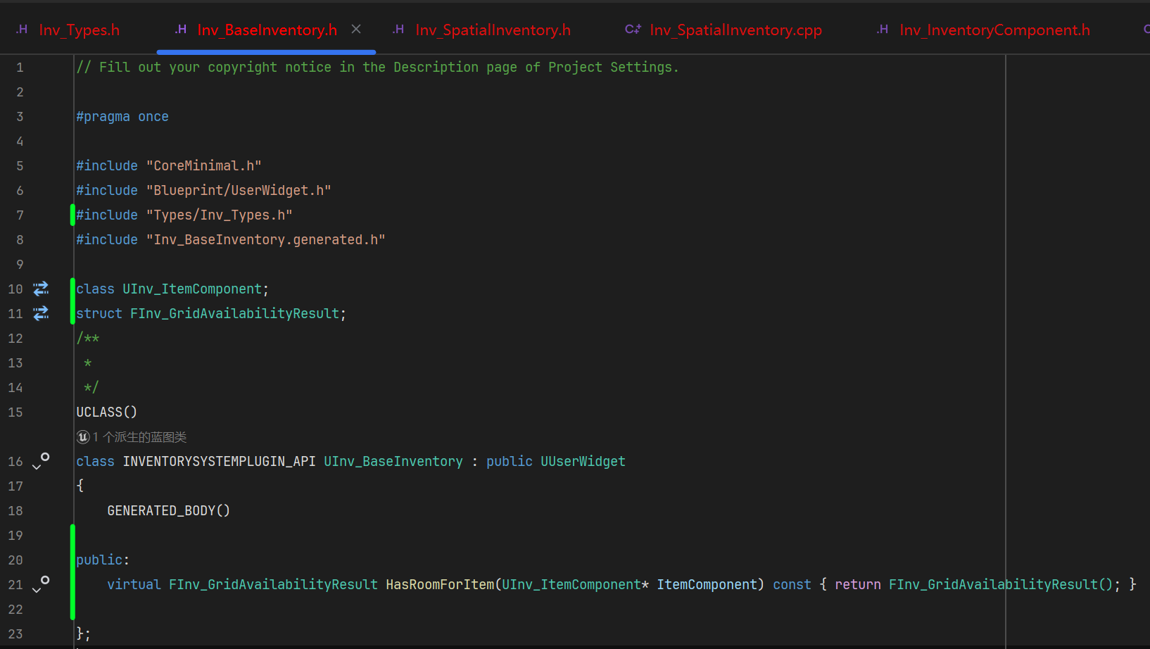Click UInv_ItemComponent in the line 10 forward declaration
1150x649 pixels.
192,289
